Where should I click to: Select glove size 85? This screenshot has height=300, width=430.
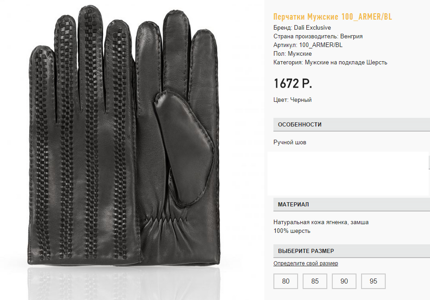(x=315, y=281)
